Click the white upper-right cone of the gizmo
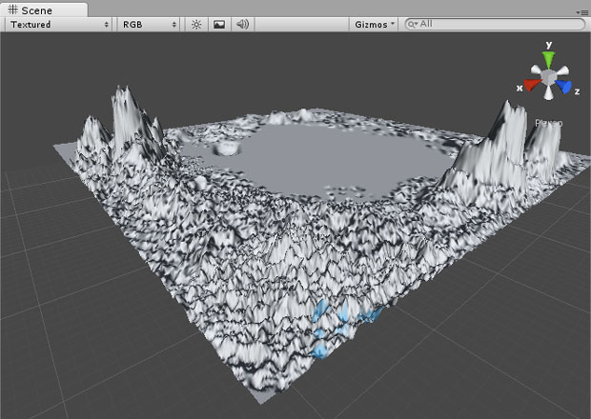 point(562,70)
